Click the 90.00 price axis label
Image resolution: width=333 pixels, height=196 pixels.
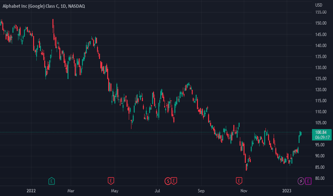[320, 156]
